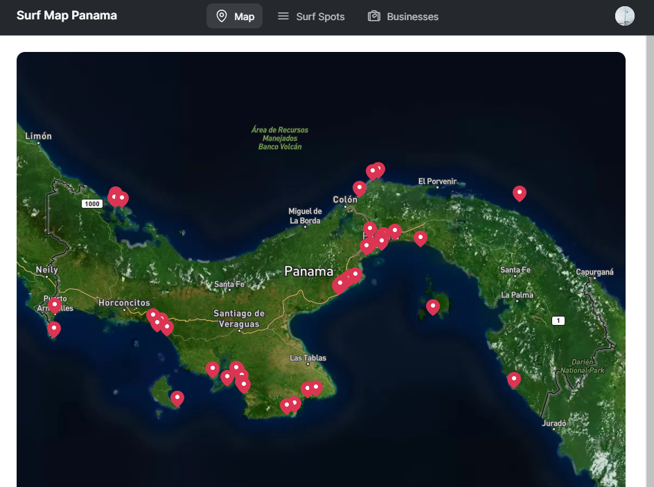The height and width of the screenshot is (487, 654).
Task: Select the isolated marker east of Panama City
Action: coord(421,238)
